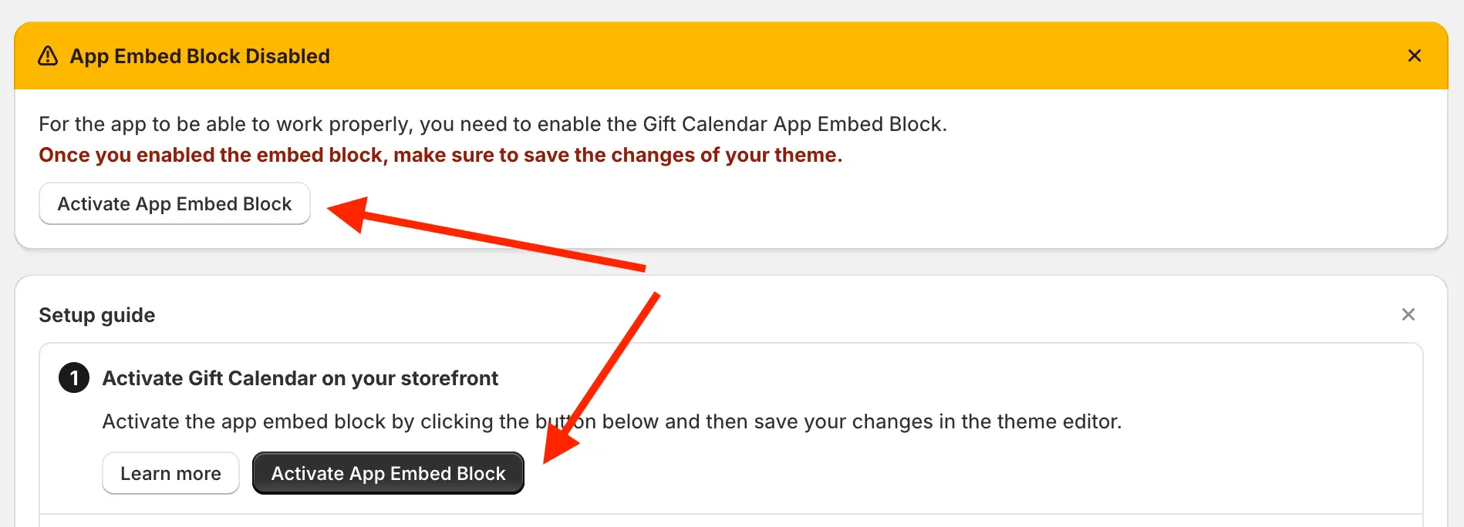Click the App Embed Block Disabled title
The height and width of the screenshot is (527, 1464).
tap(200, 55)
